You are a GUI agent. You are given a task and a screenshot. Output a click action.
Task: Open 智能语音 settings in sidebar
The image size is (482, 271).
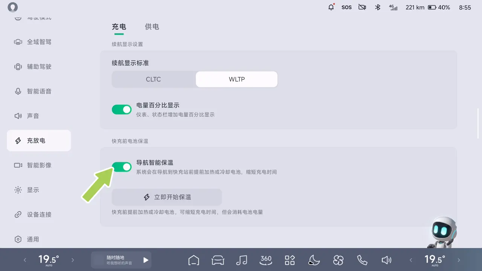[39, 91]
